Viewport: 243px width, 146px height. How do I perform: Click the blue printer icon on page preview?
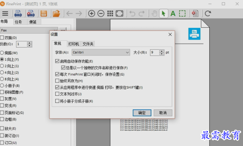194,34
